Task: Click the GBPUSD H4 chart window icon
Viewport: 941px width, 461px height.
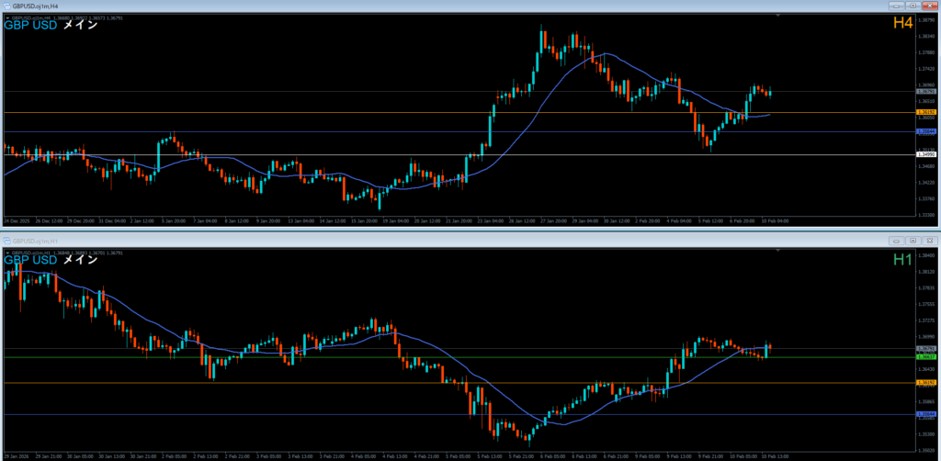Action: [x=6, y=6]
